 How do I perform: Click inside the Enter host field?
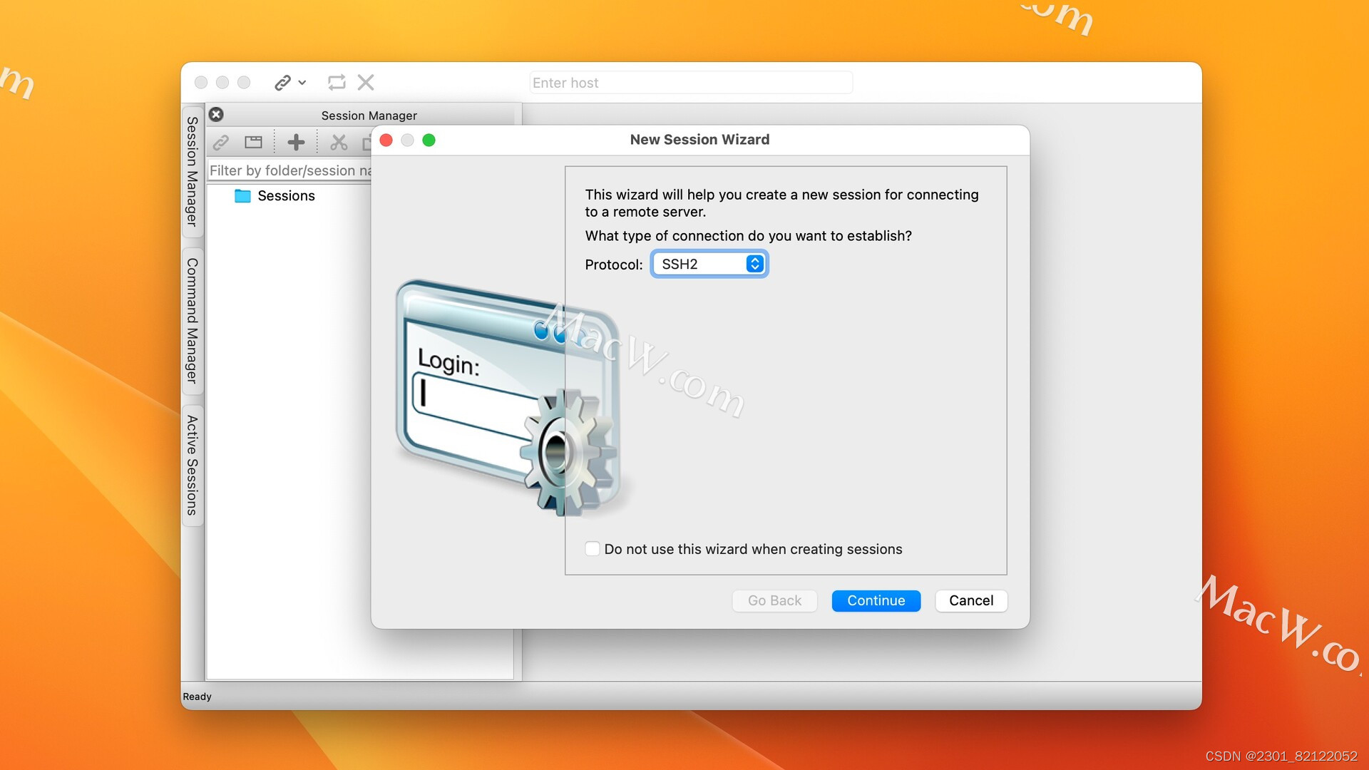pos(689,82)
